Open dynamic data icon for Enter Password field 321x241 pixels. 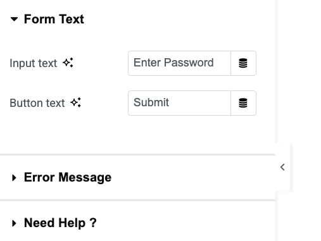point(243,63)
